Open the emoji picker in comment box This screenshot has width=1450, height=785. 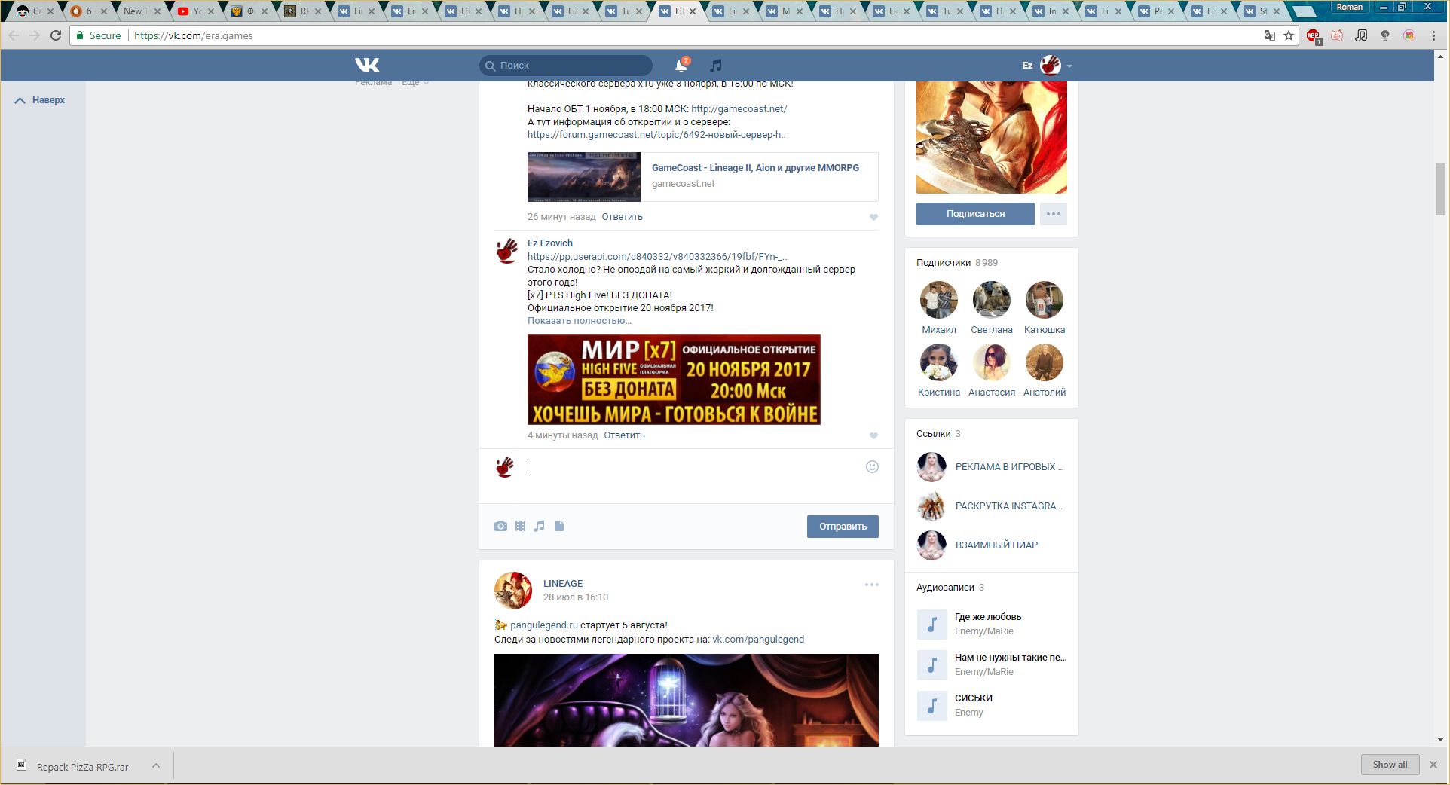[x=872, y=467]
